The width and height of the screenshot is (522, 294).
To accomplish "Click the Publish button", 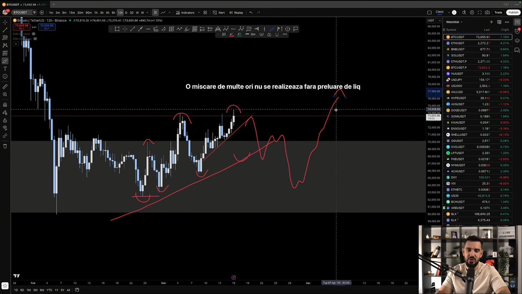I will tap(513, 13).
